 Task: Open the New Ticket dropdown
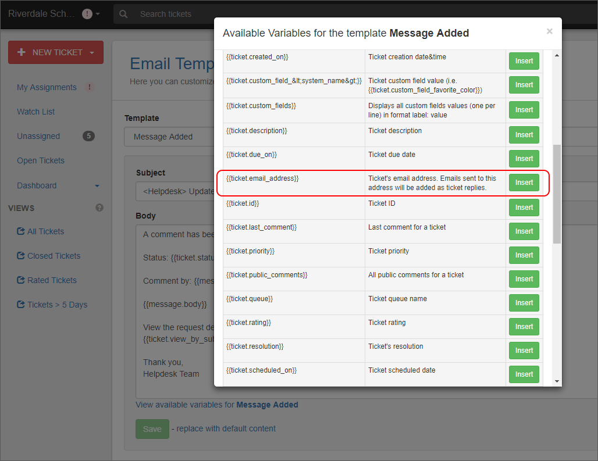(92, 52)
